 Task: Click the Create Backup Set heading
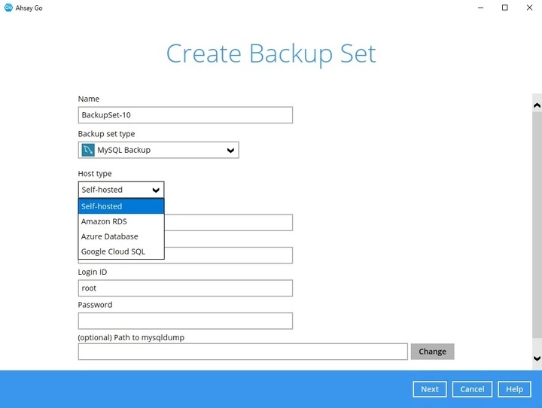[x=271, y=54]
